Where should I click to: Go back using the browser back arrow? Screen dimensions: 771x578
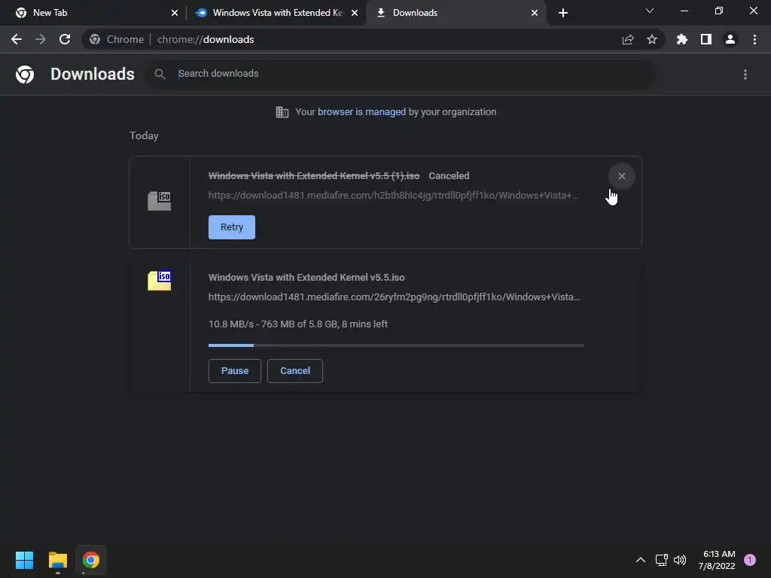click(17, 39)
